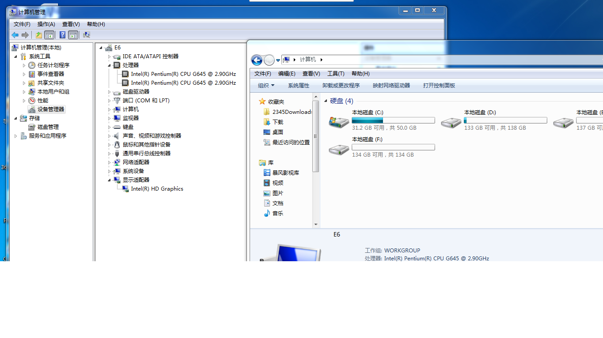
Task: Expand the 任务计划程序 tree node
Action: click(24, 65)
